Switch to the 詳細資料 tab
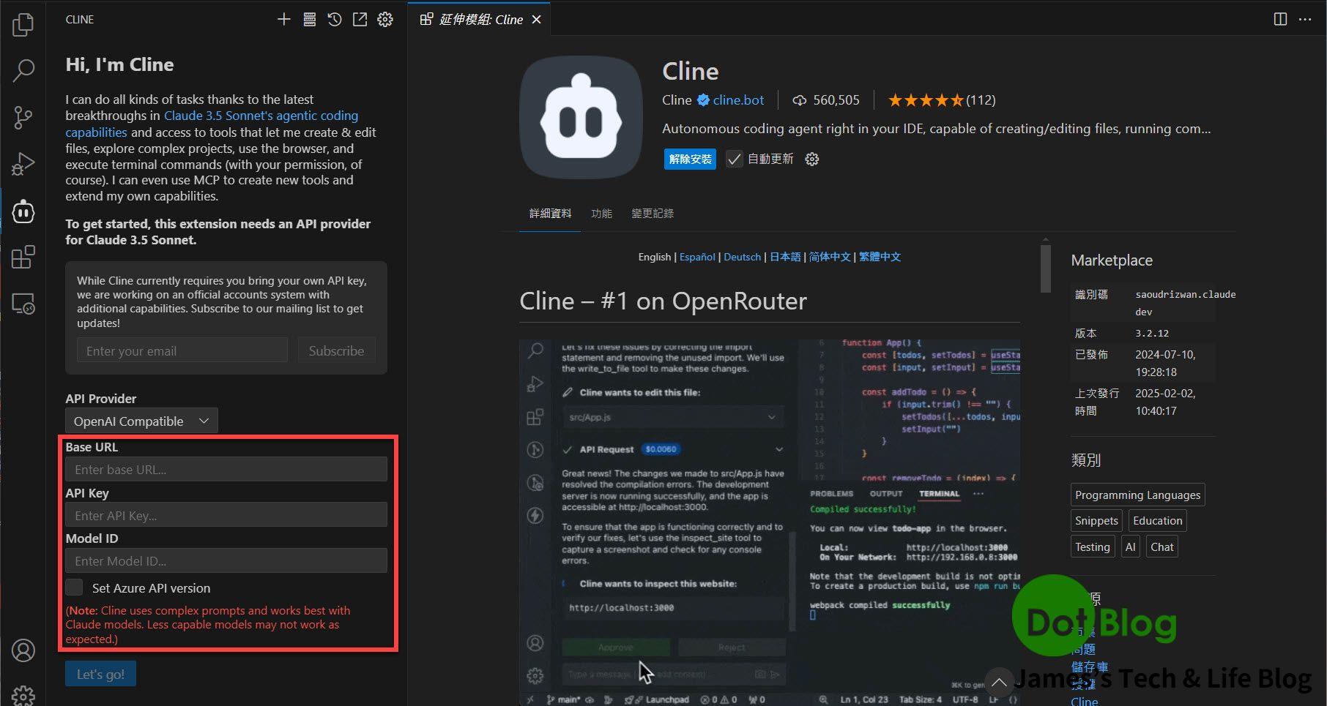Viewport: 1327px width, 706px height. pos(550,213)
